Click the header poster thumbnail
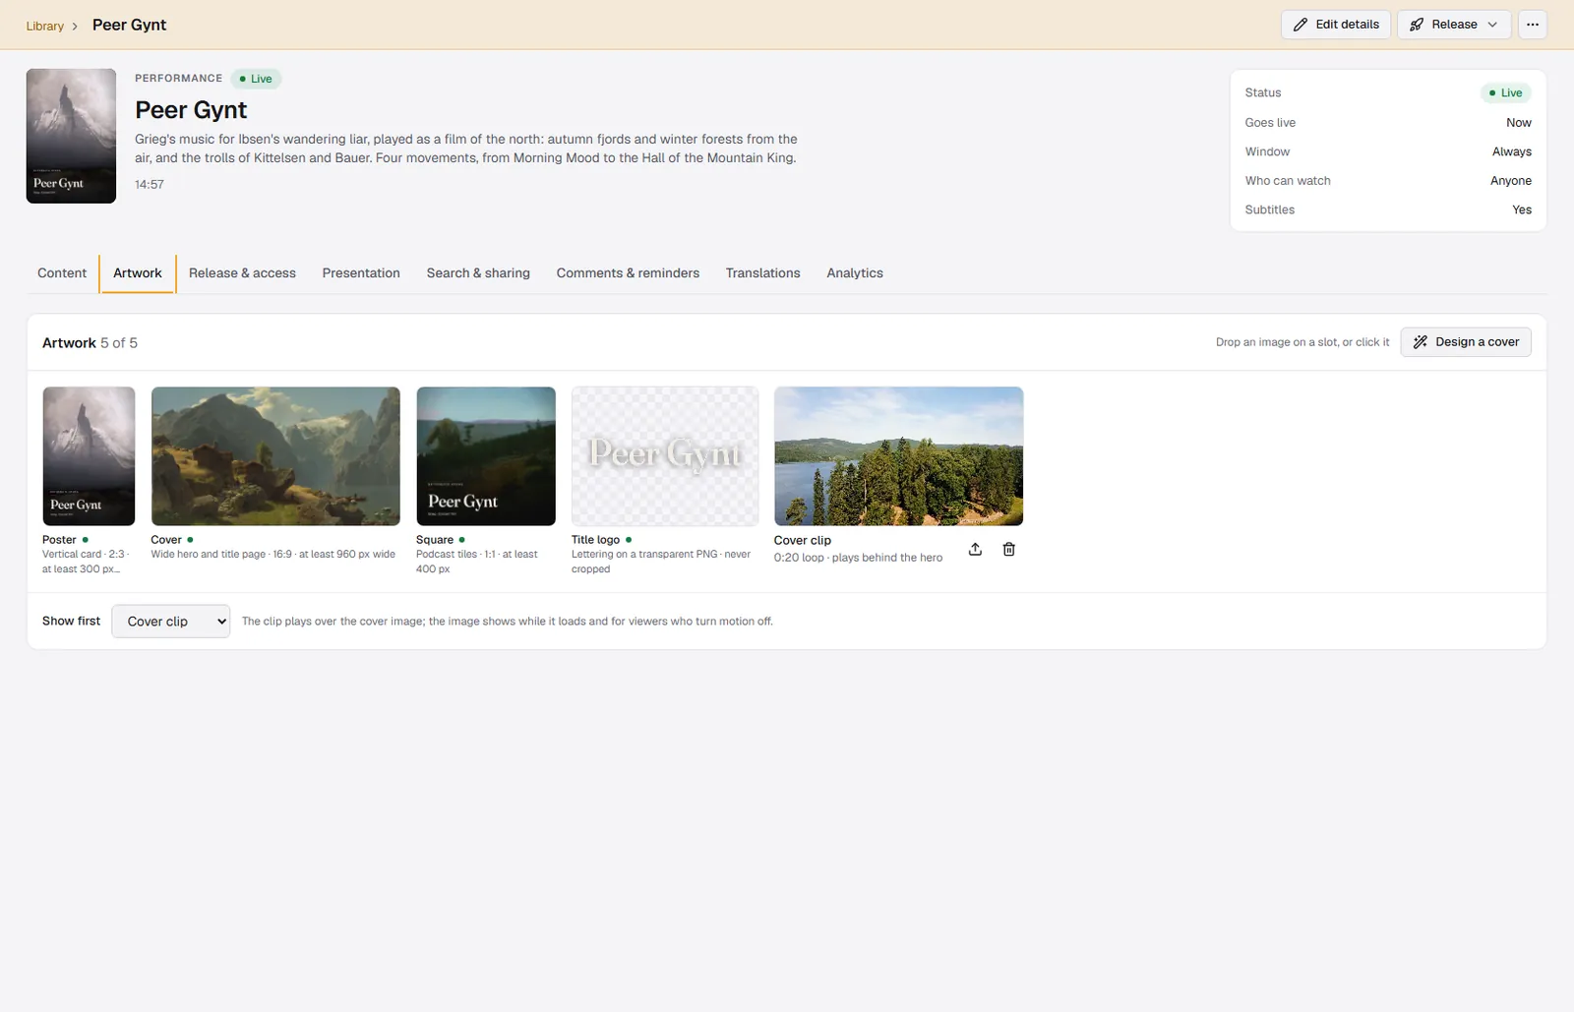1574x1012 pixels. [71, 136]
